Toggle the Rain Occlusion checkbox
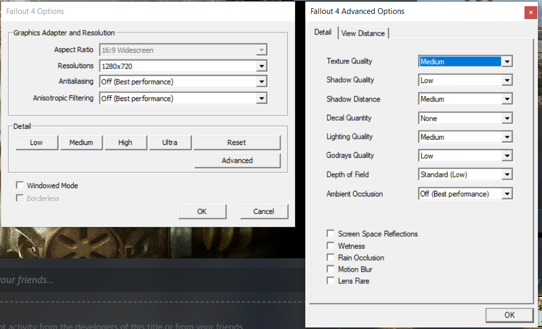Viewport: 542px width, 329px height. pyautogui.click(x=331, y=257)
